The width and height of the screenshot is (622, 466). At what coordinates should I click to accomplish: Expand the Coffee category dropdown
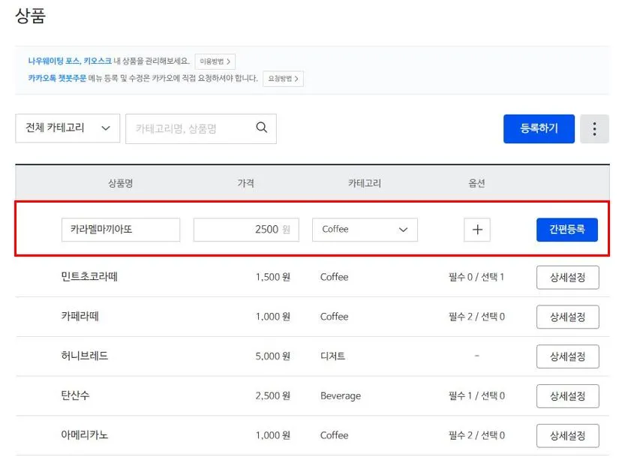365,230
